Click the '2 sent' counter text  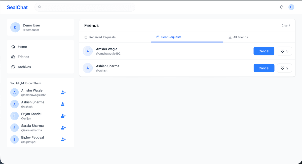click(x=286, y=25)
